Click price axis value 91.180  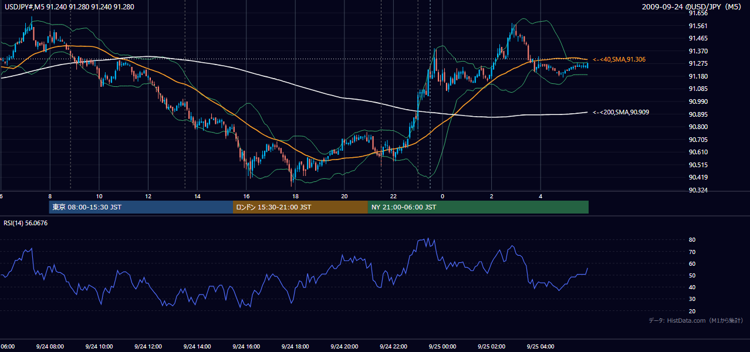[x=698, y=76]
